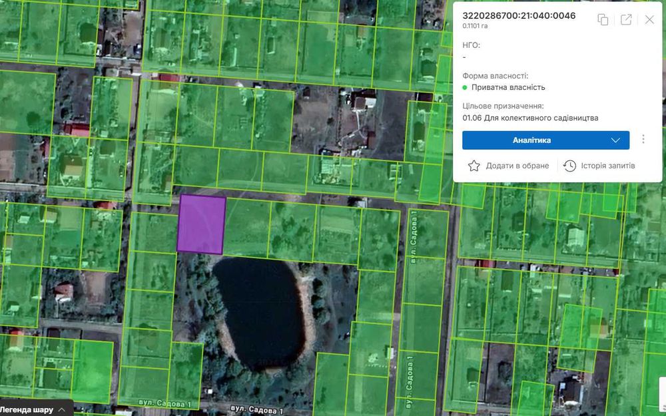Image resolution: width=666 pixels, height=416 pixels.
Task: Open the three-dot more options menu
Action: (643, 139)
